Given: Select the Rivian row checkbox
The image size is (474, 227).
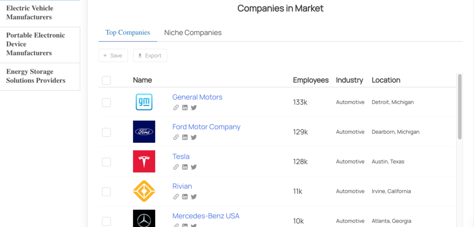Looking at the screenshot, I should pyautogui.click(x=106, y=191).
